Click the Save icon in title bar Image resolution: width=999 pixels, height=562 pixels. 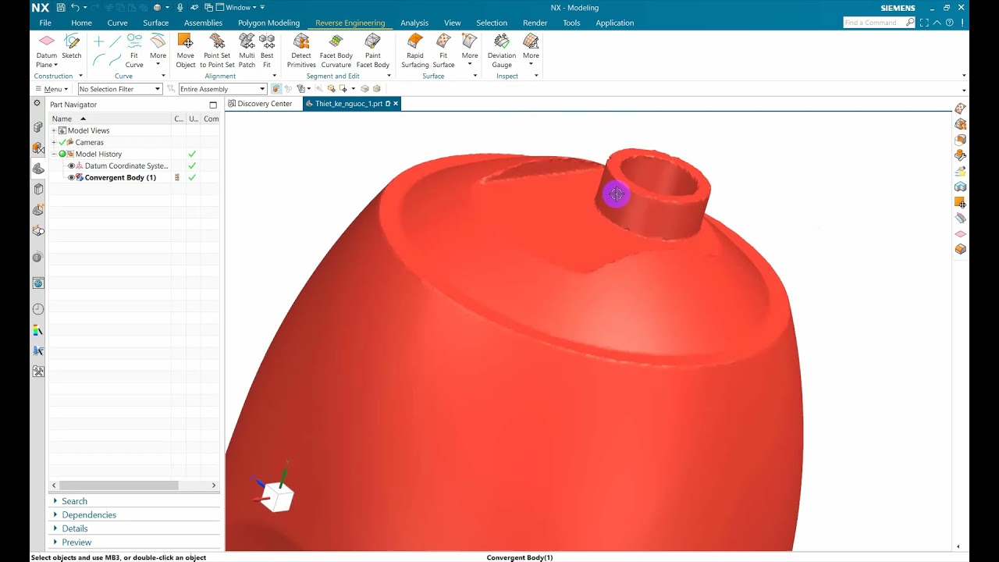(61, 8)
